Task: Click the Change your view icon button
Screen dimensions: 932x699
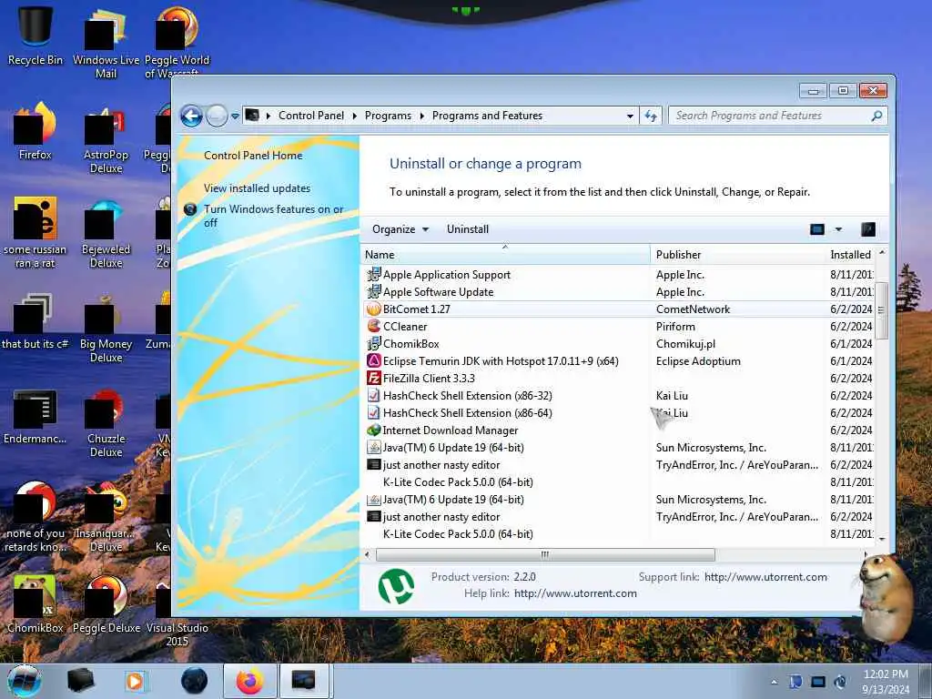Action: (817, 229)
